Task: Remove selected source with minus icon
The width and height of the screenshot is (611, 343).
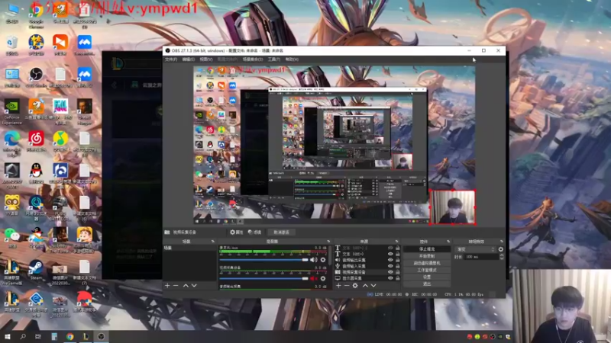Action: click(x=347, y=285)
